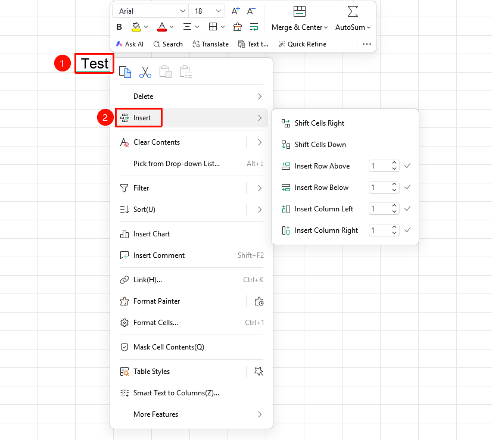Click the Insert Column Right count field
Screen dimensions: 492x440
[x=384, y=230]
